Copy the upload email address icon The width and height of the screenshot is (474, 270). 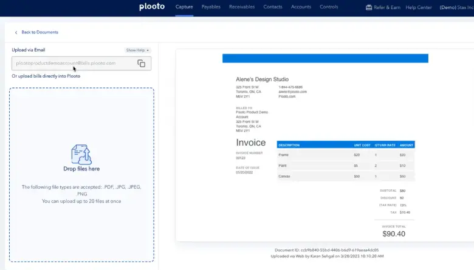tap(141, 63)
